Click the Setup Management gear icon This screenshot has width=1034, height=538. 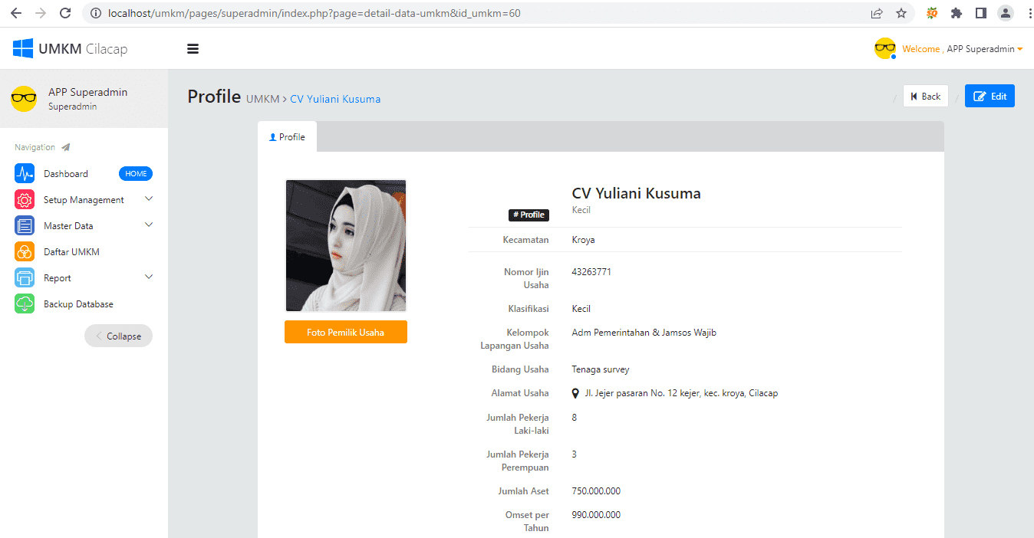click(x=24, y=199)
